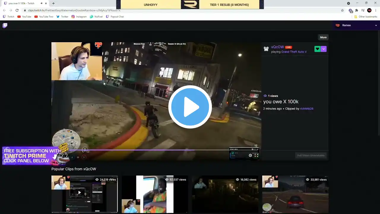Open the tab search dropdown arrow
This screenshot has width=380, height=214.
(x=349, y=3)
